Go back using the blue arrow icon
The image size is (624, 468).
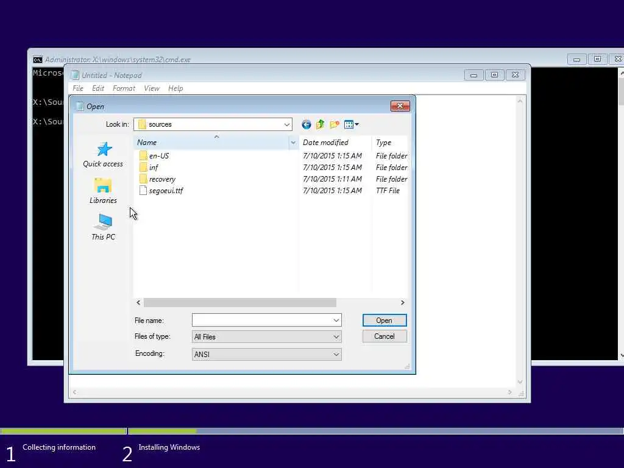click(306, 124)
